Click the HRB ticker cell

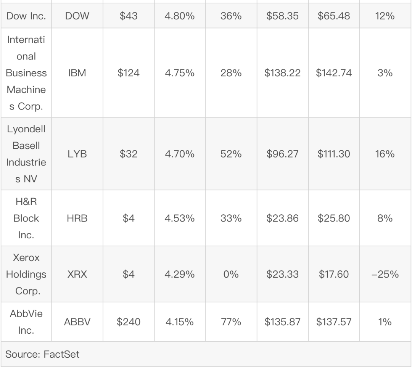click(x=77, y=219)
